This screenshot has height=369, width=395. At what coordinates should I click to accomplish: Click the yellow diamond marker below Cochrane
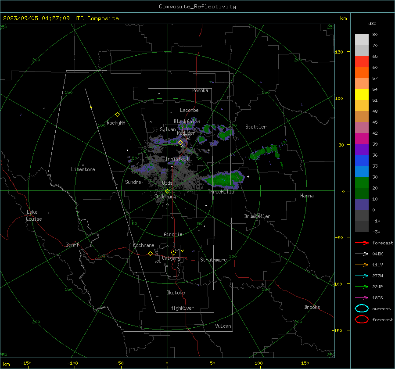pyautogui.click(x=150, y=253)
